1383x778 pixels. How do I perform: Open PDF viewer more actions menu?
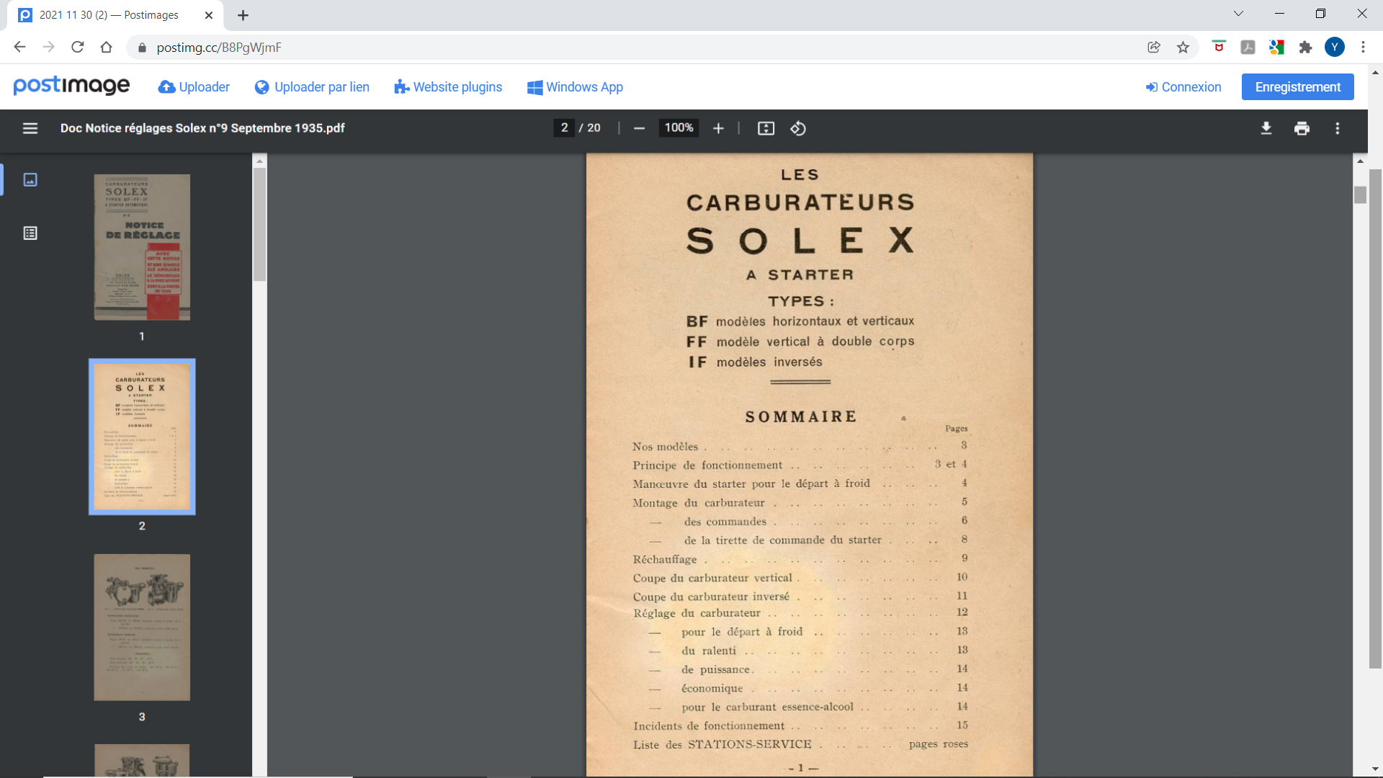1338,128
